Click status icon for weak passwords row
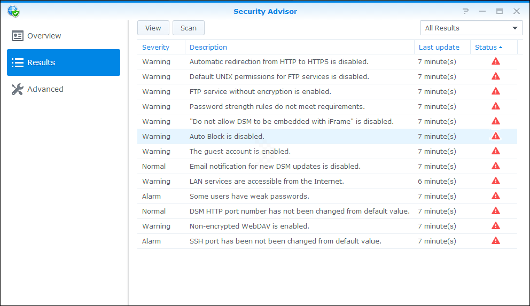The width and height of the screenshot is (530, 306). (496, 196)
